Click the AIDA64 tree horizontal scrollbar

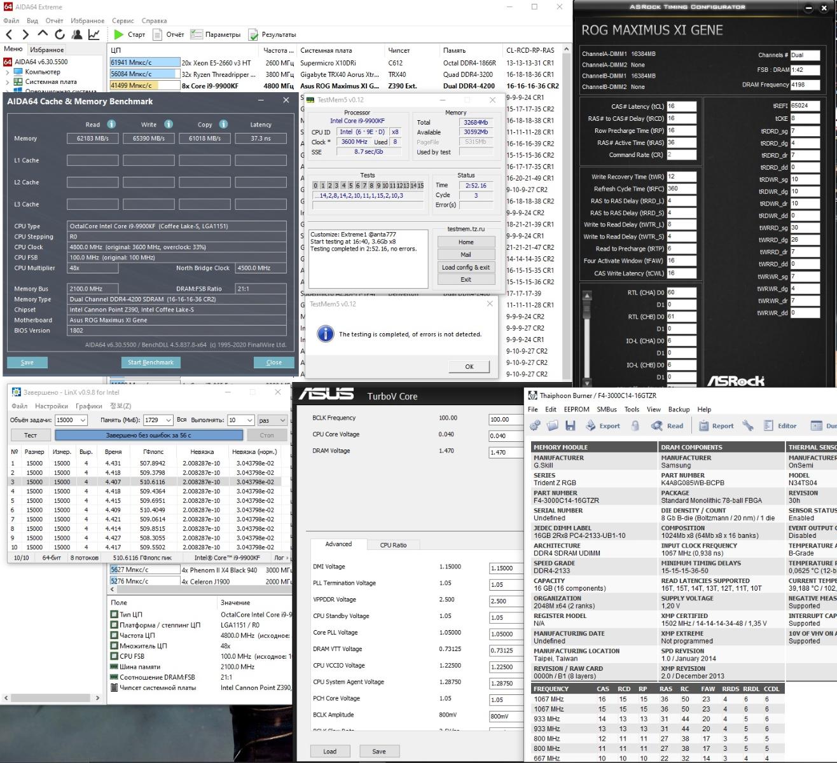point(51,698)
